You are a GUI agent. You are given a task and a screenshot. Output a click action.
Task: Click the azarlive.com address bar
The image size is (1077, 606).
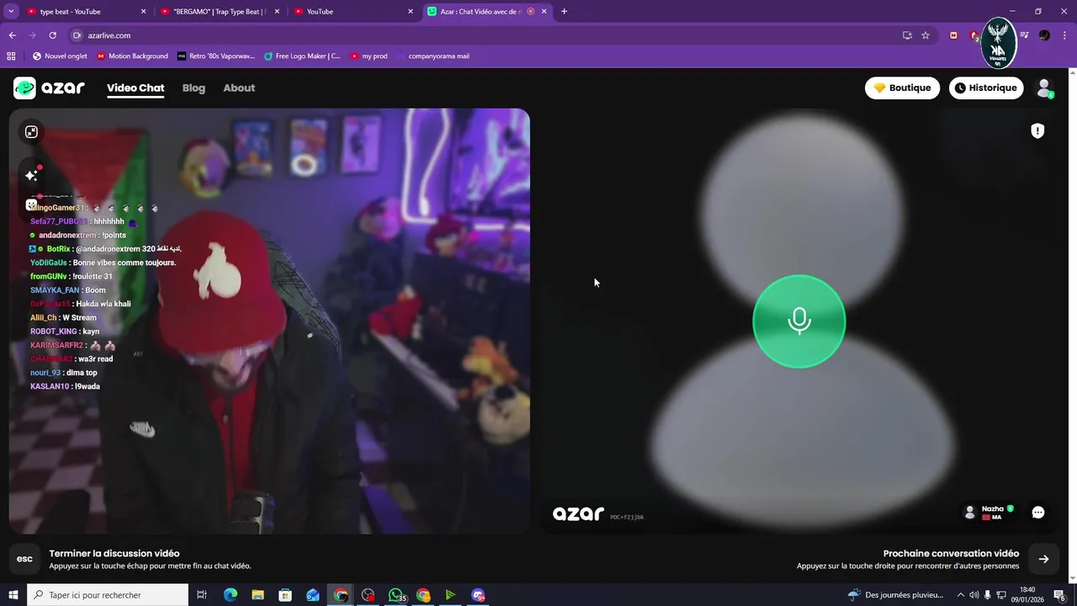pos(488,35)
